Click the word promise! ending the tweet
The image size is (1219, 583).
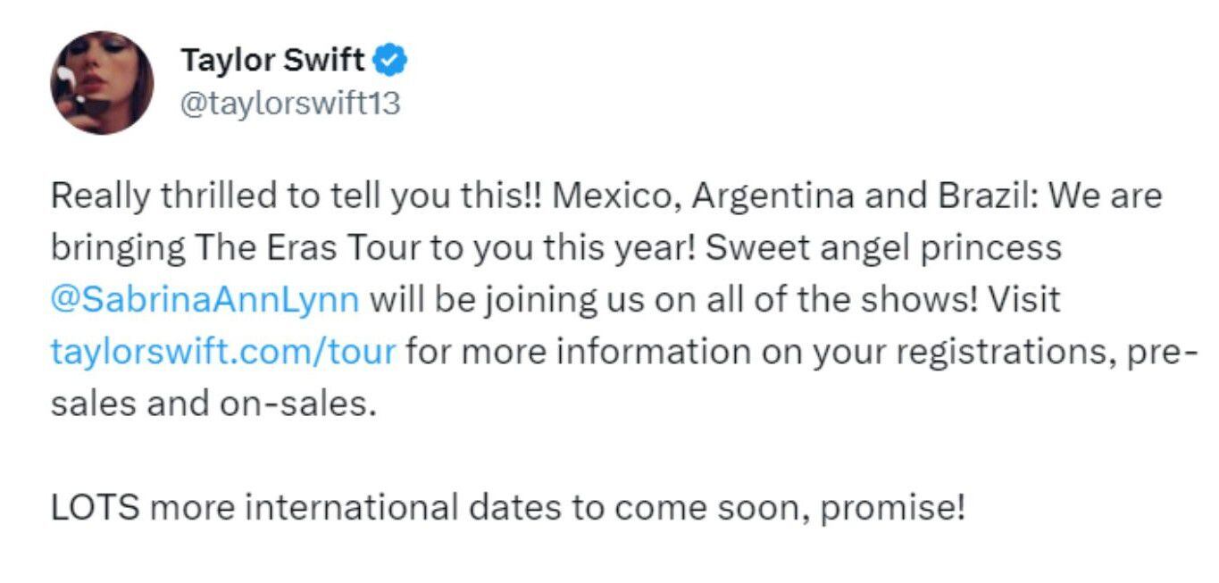pos(892,508)
